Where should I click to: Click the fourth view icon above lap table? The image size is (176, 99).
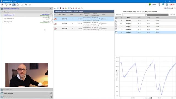172,8
